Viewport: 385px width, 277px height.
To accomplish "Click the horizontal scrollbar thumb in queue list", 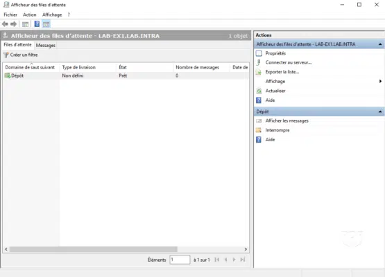I will click(x=94, y=249).
